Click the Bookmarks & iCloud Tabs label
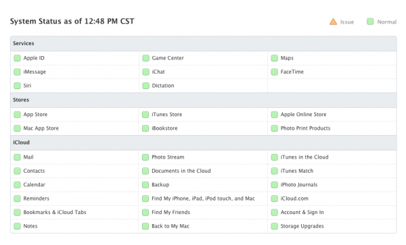406x245 pixels. (x=55, y=212)
